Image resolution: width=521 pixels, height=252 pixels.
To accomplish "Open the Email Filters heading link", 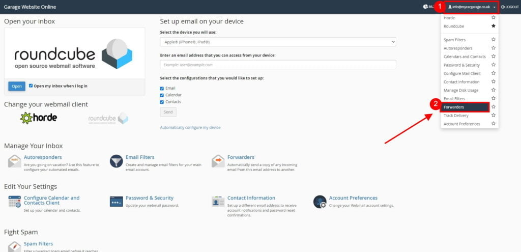I will point(140,157).
